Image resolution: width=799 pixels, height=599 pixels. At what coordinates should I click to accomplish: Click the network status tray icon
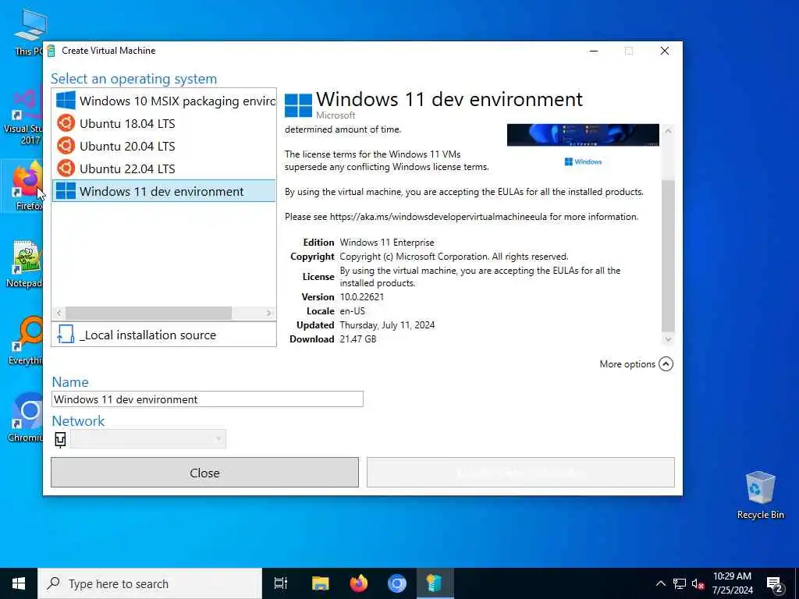pyautogui.click(x=680, y=583)
